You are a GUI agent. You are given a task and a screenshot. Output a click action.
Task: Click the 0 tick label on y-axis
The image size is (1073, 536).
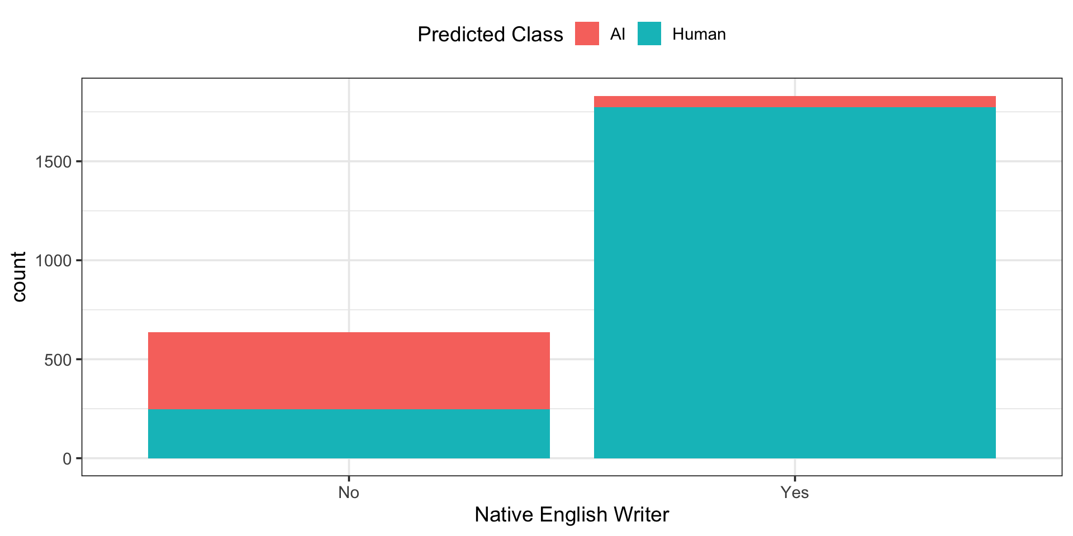point(67,459)
